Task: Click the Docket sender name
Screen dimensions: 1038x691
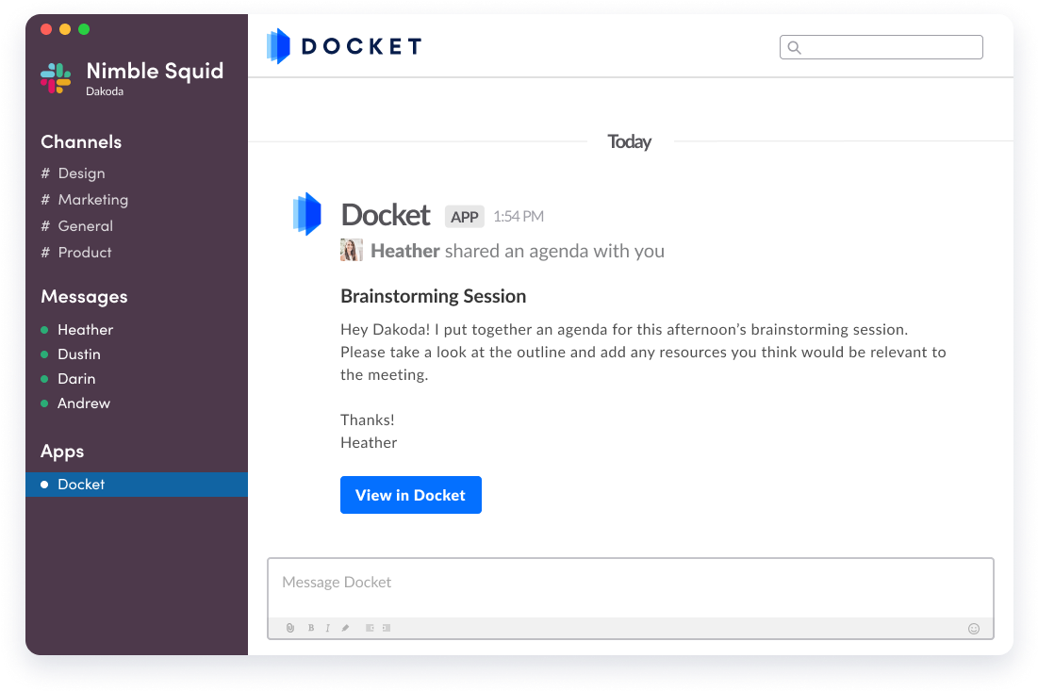Action: coord(386,215)
